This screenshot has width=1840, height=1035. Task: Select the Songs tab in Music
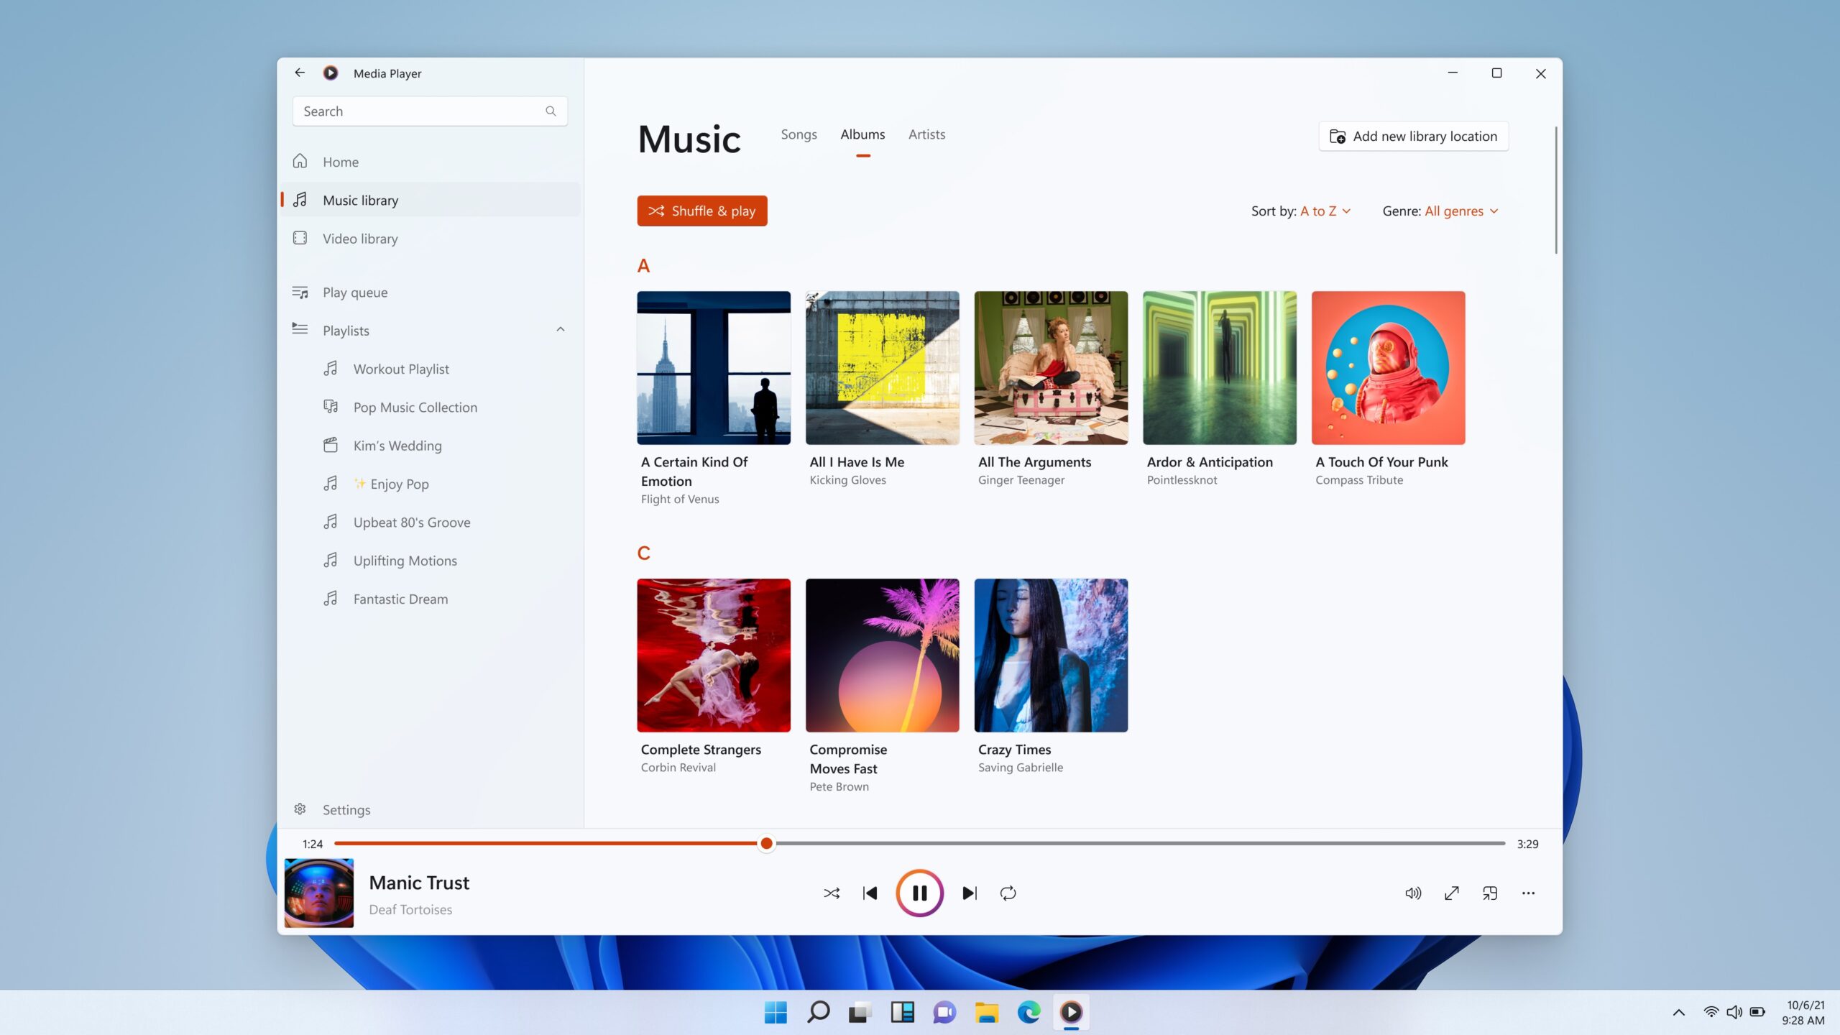coord(797,134)
